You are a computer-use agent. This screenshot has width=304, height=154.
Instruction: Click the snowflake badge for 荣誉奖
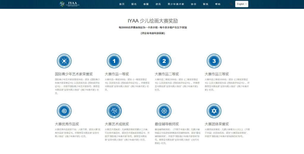[64, 61]
